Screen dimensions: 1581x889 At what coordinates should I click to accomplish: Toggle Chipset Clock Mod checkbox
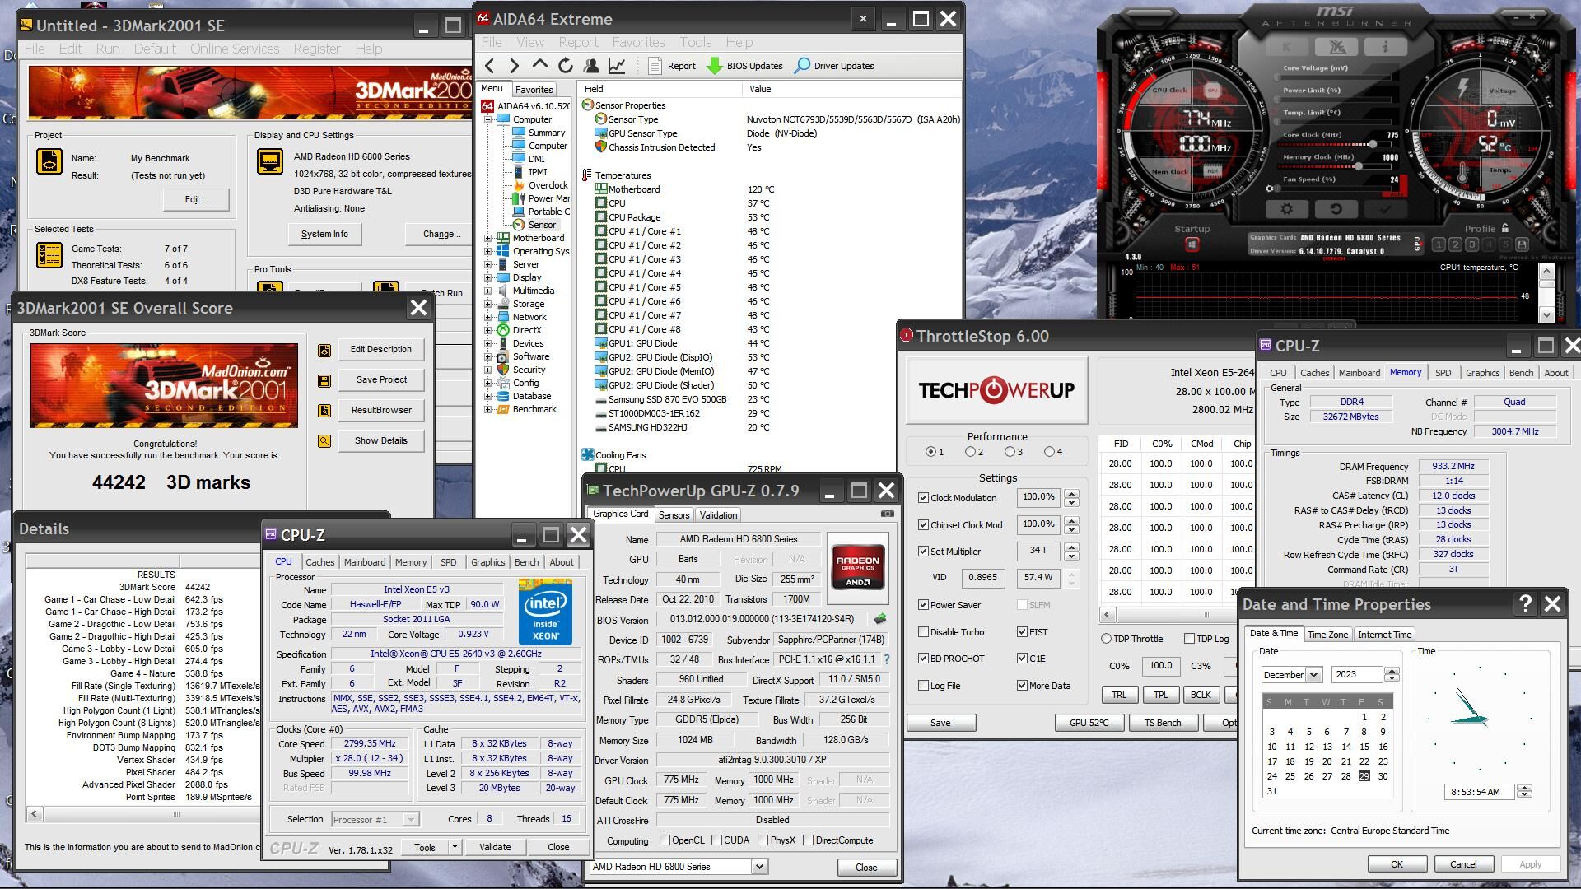[923, 525]
